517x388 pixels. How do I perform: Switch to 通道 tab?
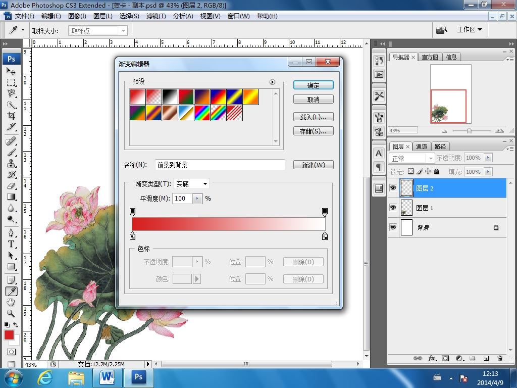click(422, 147)
